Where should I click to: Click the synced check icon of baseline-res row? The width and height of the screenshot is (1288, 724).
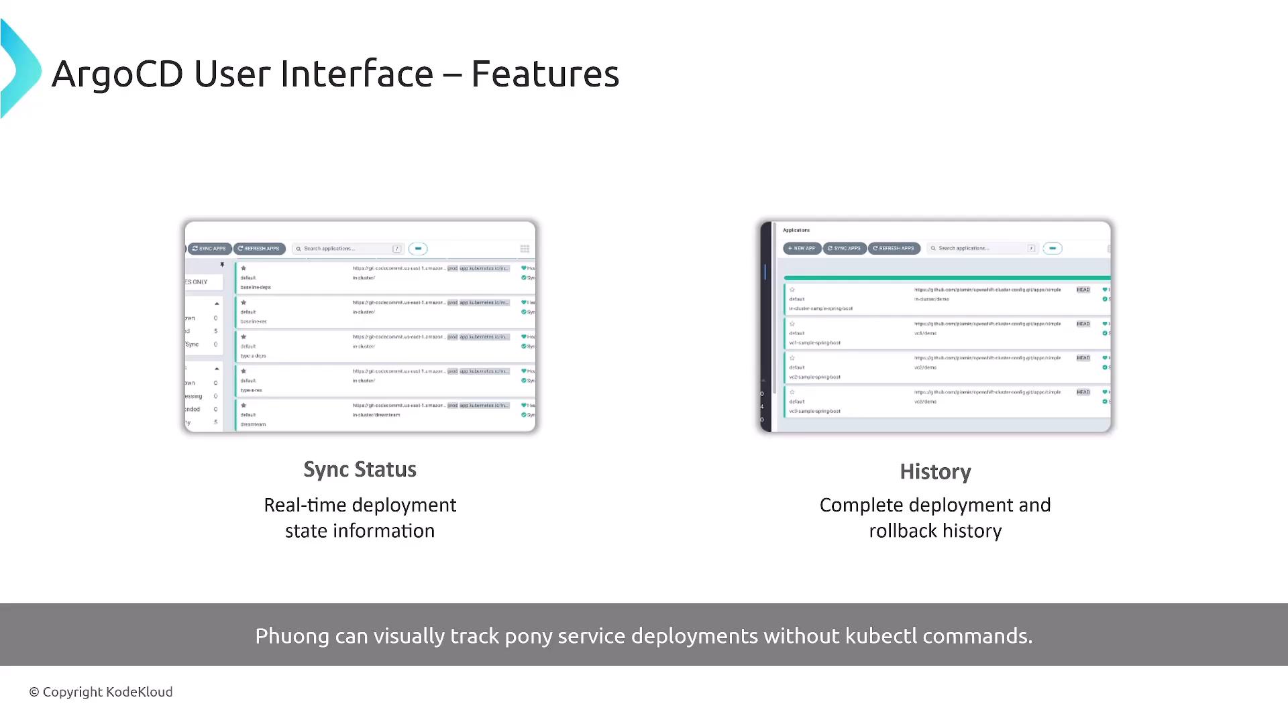click(524, 312)
